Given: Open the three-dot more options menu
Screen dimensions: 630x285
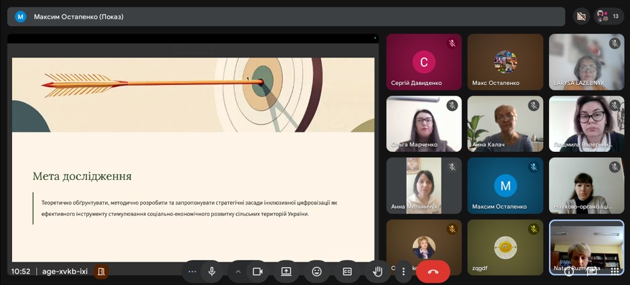Looking at the screenshot, I should (x=403, y=272).
